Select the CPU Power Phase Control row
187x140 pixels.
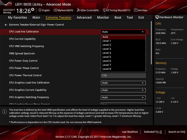[24, 68]
